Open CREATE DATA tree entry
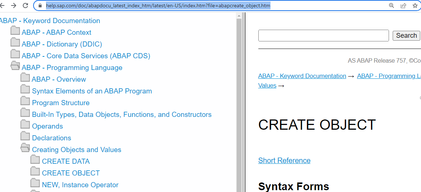Screen dimensions: 421x192 pos(66,162)
